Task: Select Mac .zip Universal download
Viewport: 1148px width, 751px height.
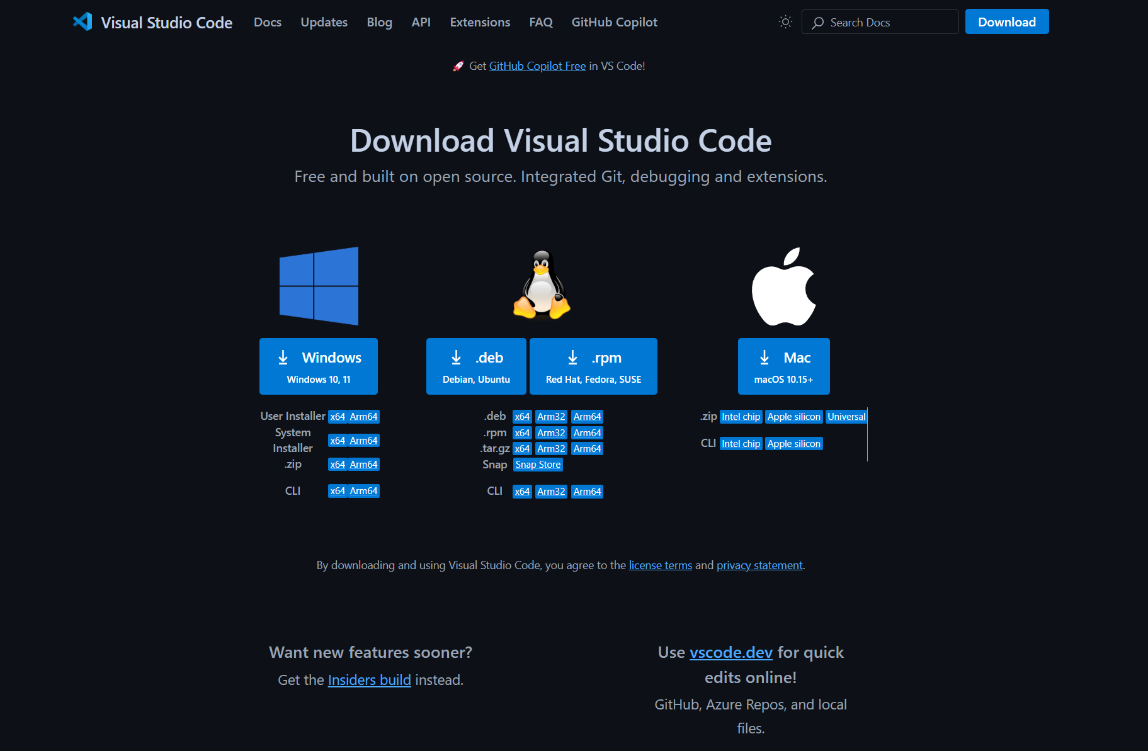Action: [846, 417]
